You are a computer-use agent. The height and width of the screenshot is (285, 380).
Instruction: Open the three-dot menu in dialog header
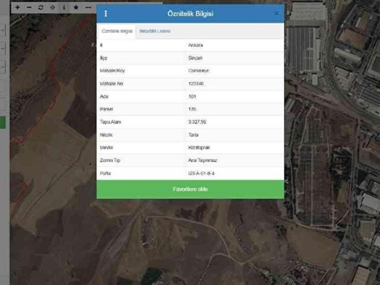click(x=106, y=14)
